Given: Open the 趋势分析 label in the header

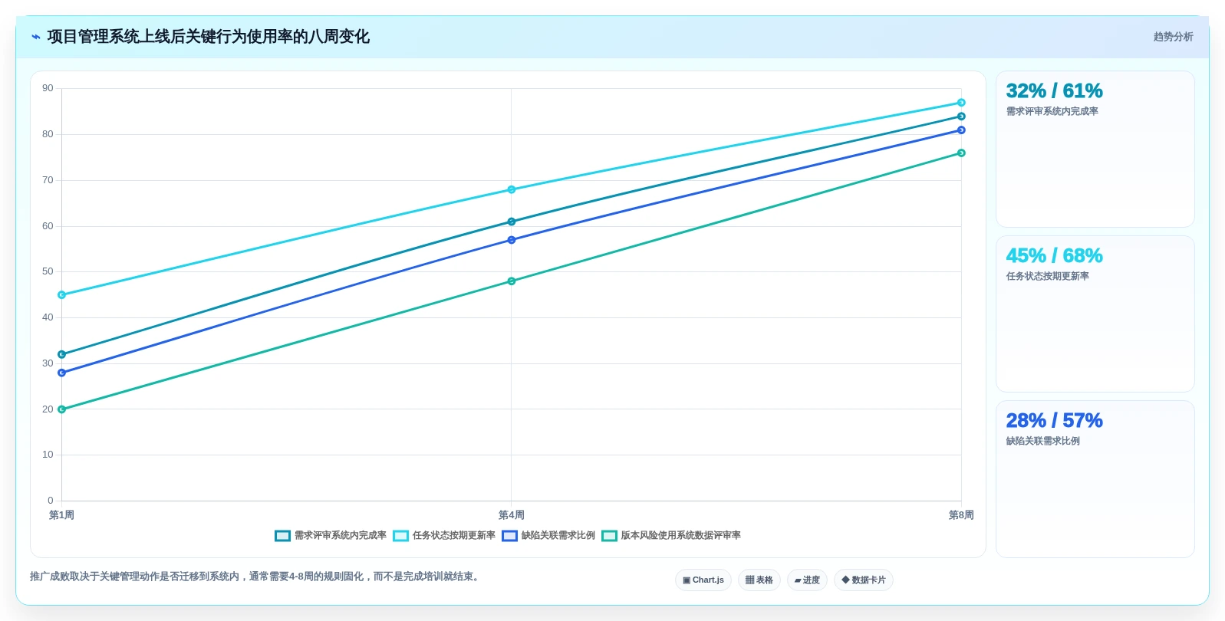Looking at the screenshot, I should (1173, 37).
